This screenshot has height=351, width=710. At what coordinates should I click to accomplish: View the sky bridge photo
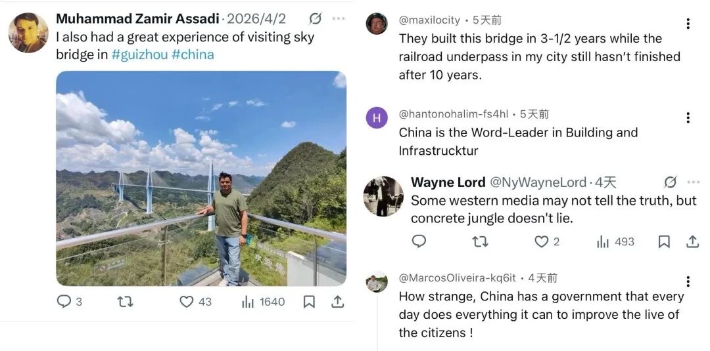(x=201, y=178)
